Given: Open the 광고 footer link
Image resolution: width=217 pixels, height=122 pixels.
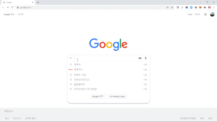Looking at the screenshot, I should 7,118.
